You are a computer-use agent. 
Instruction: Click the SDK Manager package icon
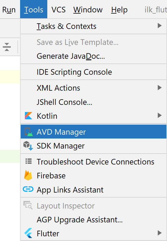[x=28, y=146]
